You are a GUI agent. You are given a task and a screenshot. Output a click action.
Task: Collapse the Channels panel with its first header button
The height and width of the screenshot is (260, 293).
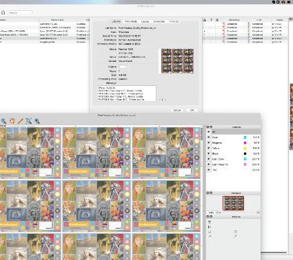tap(208, 127)
